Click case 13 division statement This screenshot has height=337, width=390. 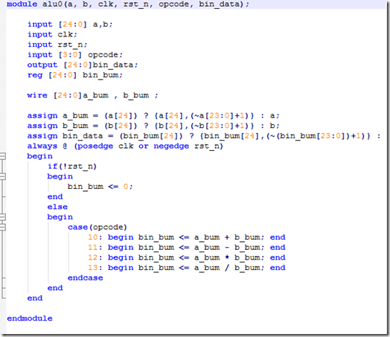tap(187, 268)
